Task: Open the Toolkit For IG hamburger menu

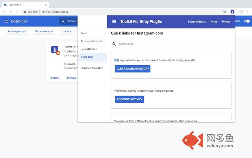Action: pyautogui.click(x=114, y=22)
